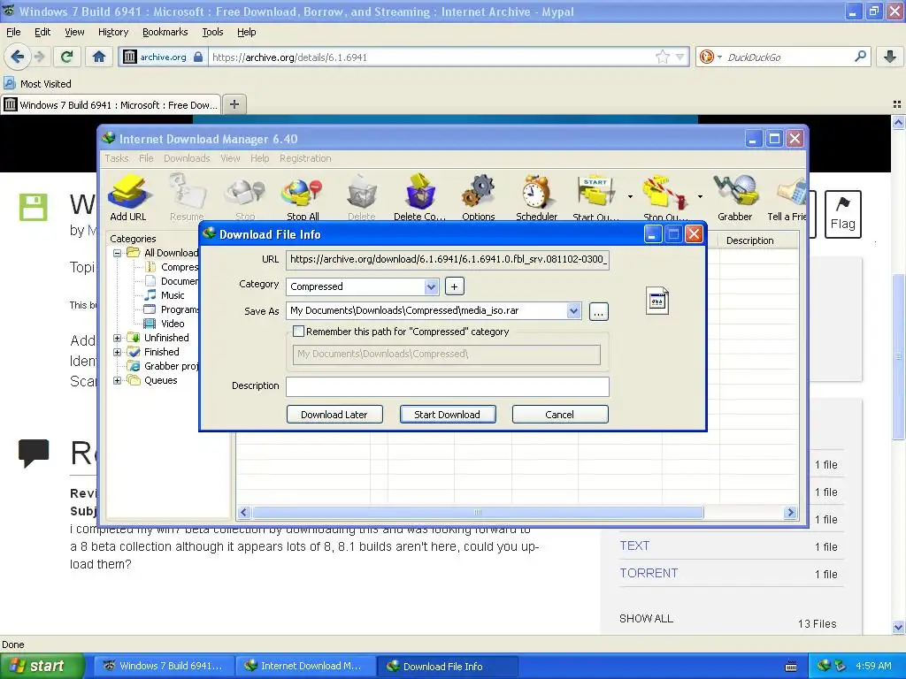Click the Flag button on archive page

[842, 214]
